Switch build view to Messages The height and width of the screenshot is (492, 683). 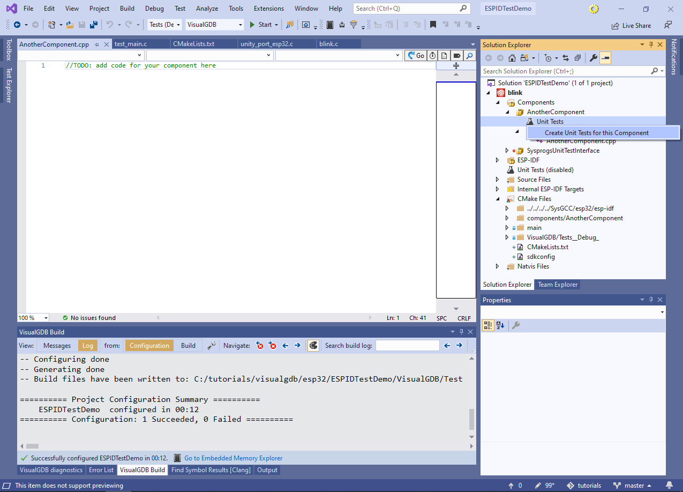click(57, 346)
